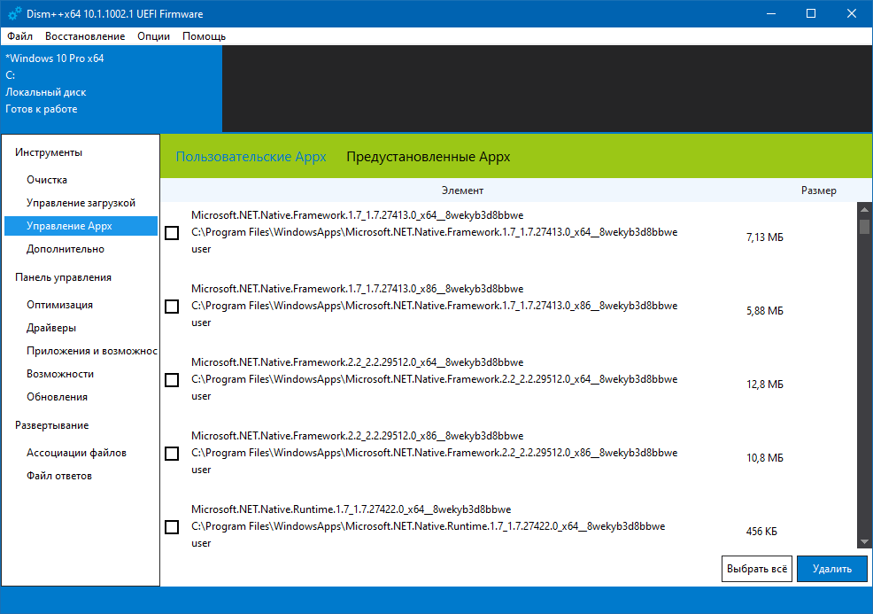Open the Опции menu

[153, 36]
